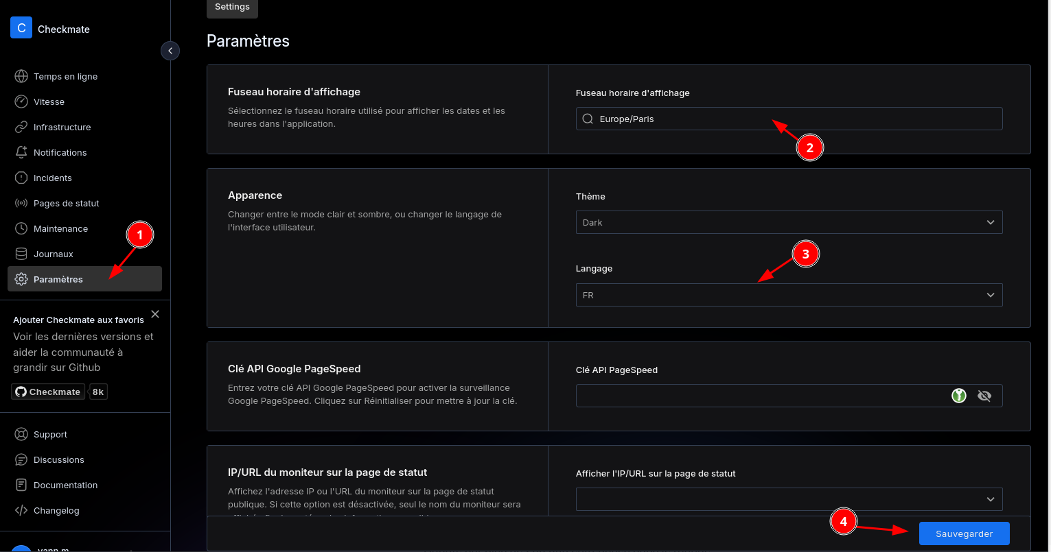Open Journaux database icon
Viewport: 1051px width, 552px height.
pos(21,254)
